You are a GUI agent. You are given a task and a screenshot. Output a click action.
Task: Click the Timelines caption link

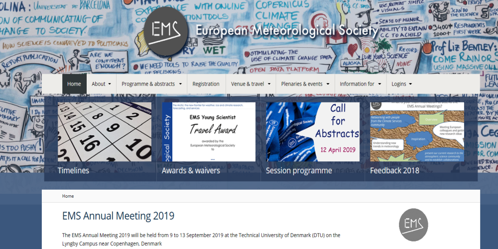pyautogui.click(x=73, y=170)
